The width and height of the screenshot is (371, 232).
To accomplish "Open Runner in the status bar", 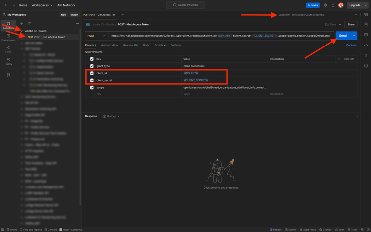I will [291, 230].
